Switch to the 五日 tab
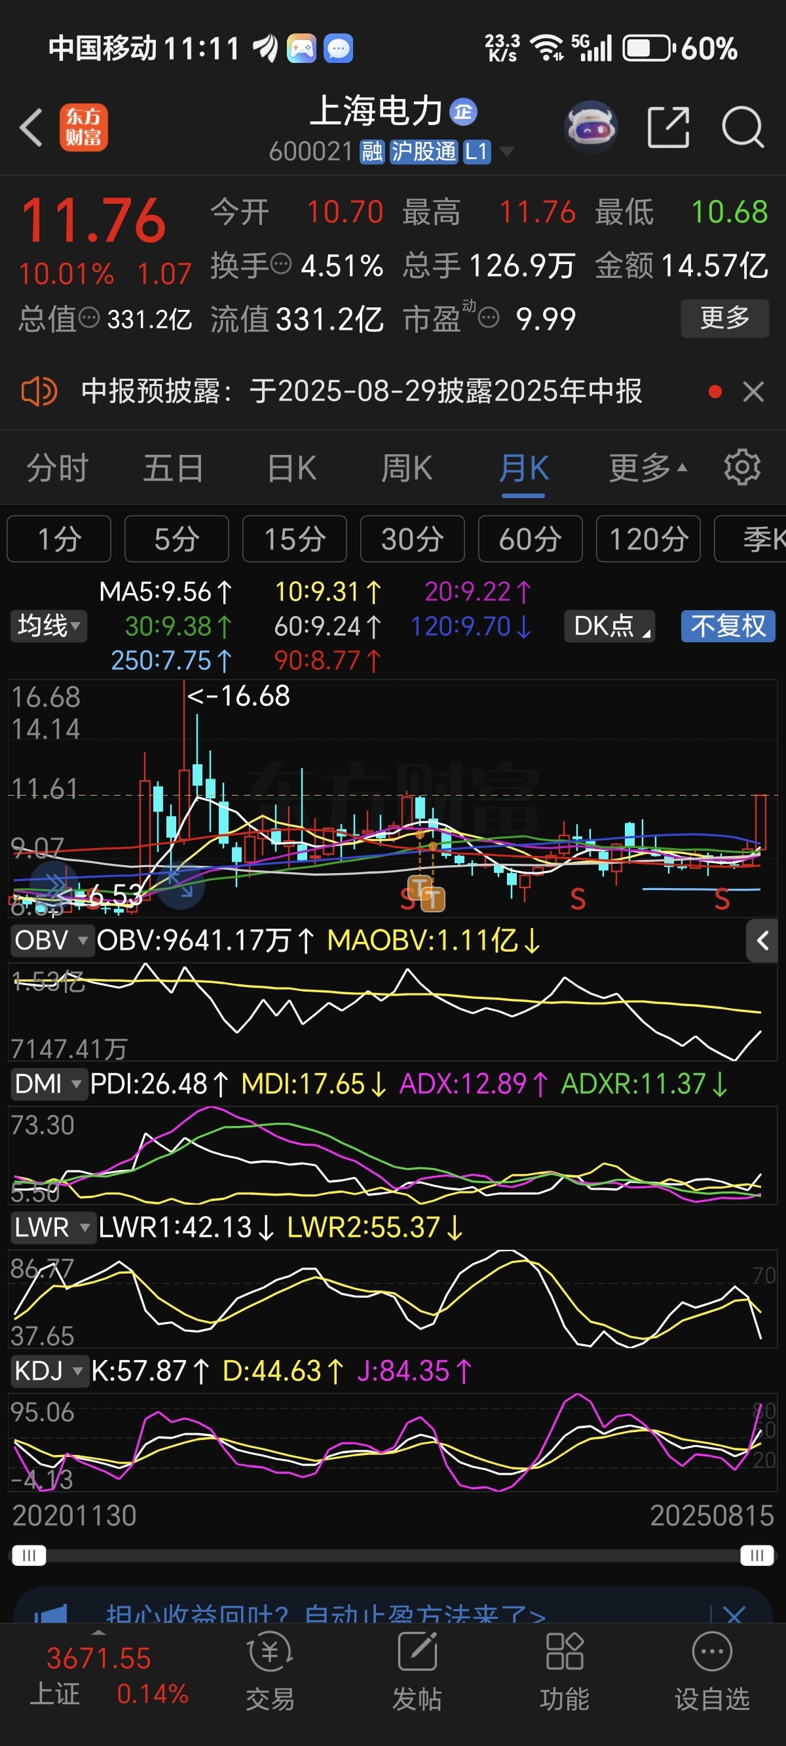Screen dimensions: 786x1746 [x=174, y=468]
